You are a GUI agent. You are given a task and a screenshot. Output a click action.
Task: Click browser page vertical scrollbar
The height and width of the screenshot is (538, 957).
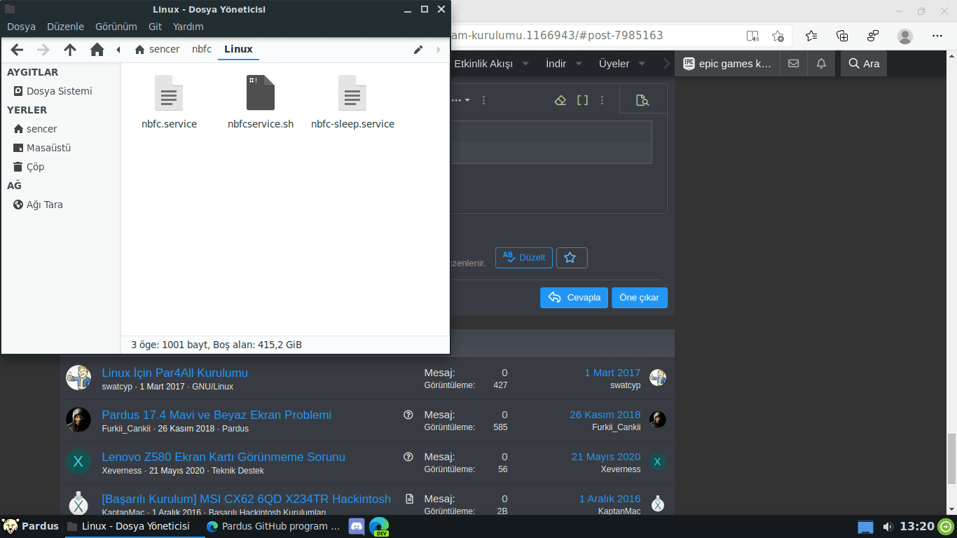(x=951, y=459)
